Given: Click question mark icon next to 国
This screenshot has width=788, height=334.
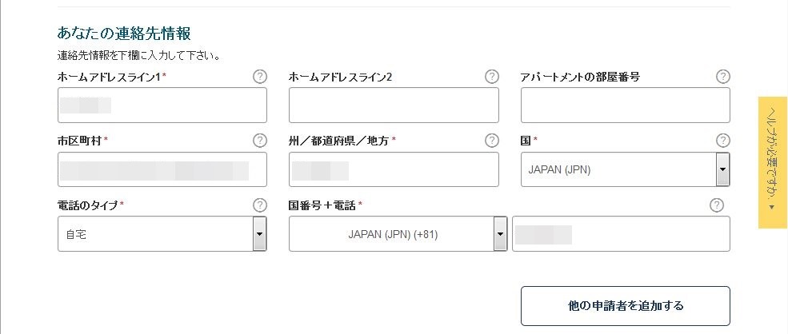Looking at the screenshot, I should (722, 141).
